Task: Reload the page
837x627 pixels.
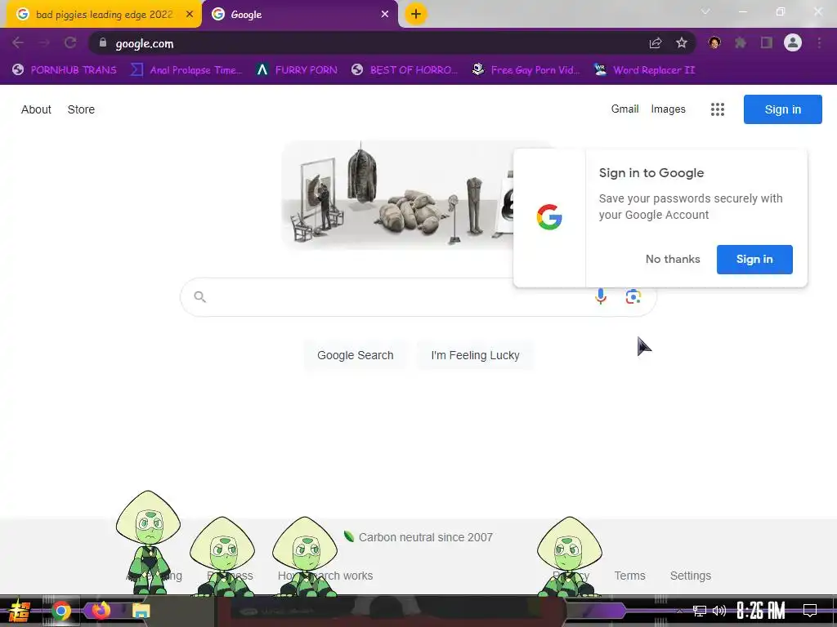Action: click(x=70, y=42)
